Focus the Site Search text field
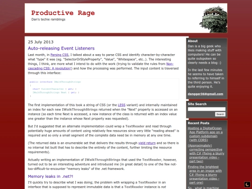Screen dimensions: 252x189 [x=207, y=109]
